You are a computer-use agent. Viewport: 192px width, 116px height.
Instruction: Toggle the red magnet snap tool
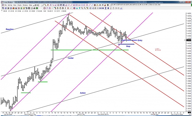pos(105,5)
